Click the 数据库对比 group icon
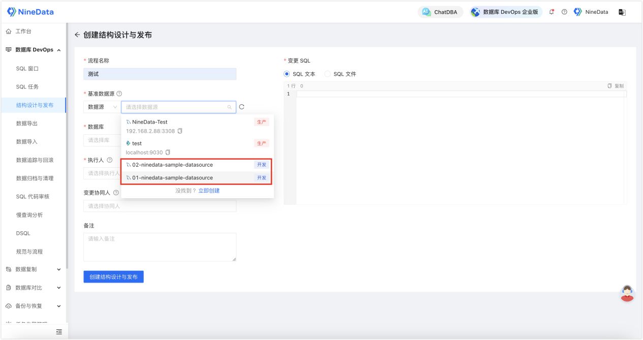Screen dimensions: 643x340 [9, 288]
